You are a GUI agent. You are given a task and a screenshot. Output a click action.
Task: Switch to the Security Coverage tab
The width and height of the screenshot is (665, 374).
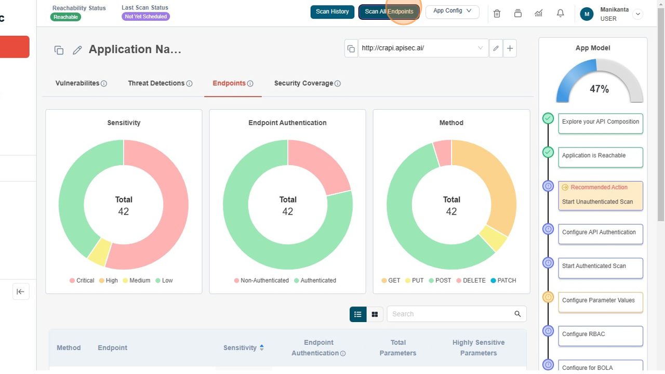(304, 83)
